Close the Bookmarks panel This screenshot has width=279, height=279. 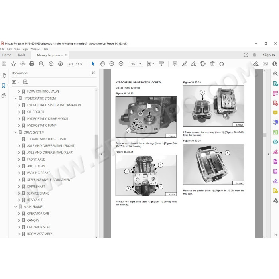point(93,73)
